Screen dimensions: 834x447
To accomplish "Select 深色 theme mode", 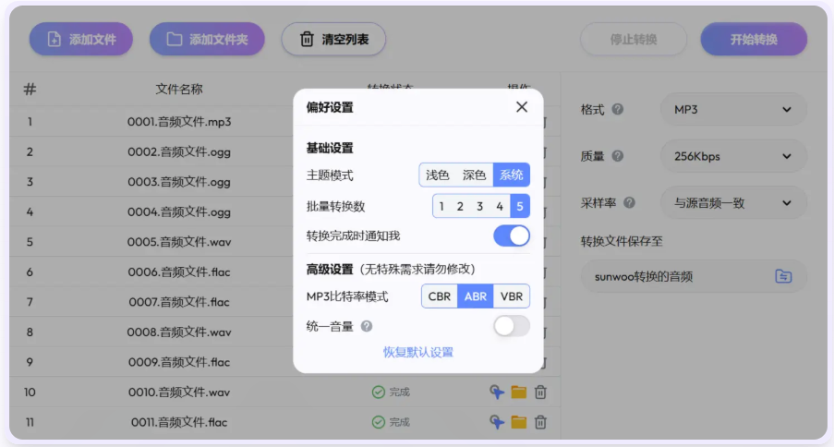I will 474,175.
